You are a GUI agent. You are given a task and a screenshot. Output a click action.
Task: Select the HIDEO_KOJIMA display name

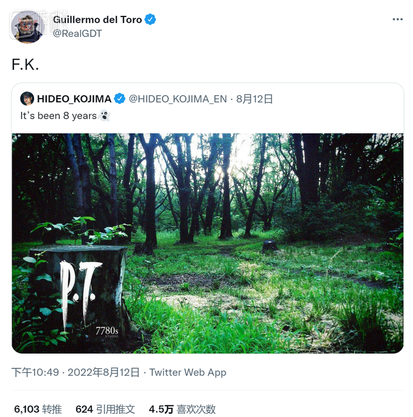click(74, 99)
